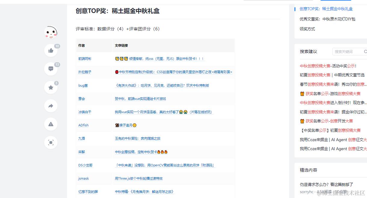Open author DS小龙哥 profile link
367x198 pixels.
point(85,165)
